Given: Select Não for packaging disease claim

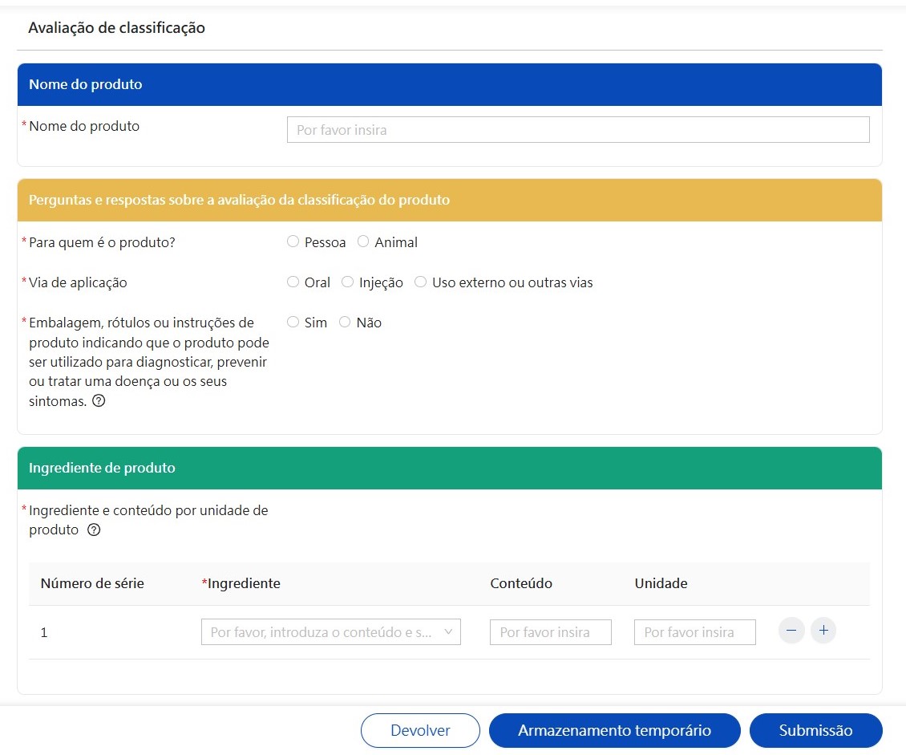Looking at the screenshot, I should tap(345, 322).
